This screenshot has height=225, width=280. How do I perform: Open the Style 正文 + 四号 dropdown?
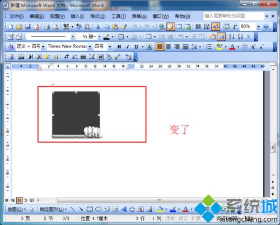(43, 46)
